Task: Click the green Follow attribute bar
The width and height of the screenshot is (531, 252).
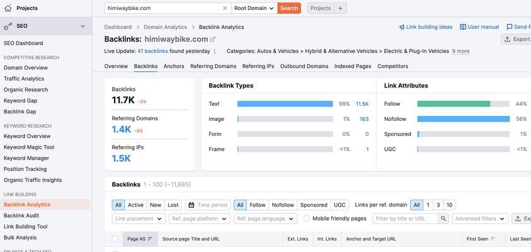Action: (x=454, y=104)
